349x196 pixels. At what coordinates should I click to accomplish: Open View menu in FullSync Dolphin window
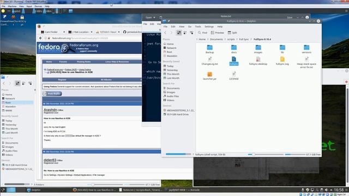point(182,27)
